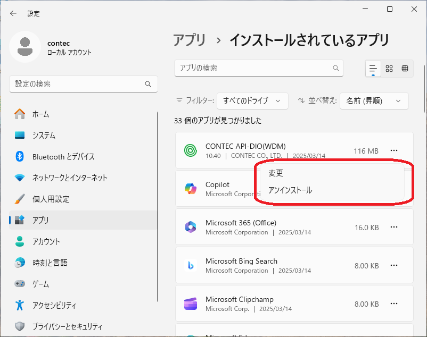Open アカウント settings
Viewport: 427px width, 337px height.
83,241
